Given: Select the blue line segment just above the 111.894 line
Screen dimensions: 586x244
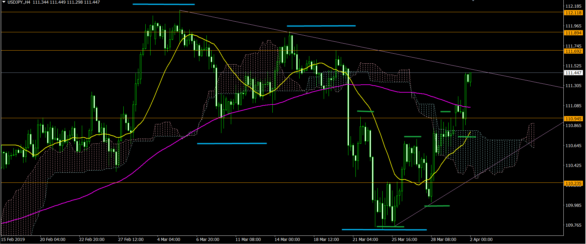Looking at the screenshot, I should (x=321, y=26).
